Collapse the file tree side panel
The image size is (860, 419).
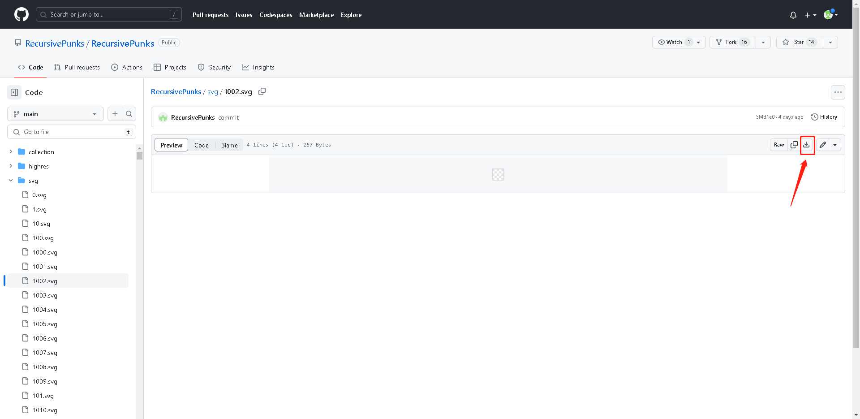14,92
